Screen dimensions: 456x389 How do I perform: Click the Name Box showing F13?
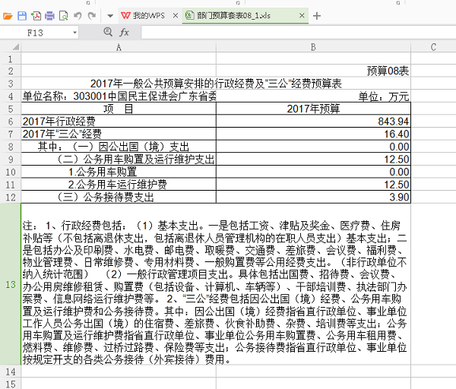pyautogui.click(x=36, y=33)
